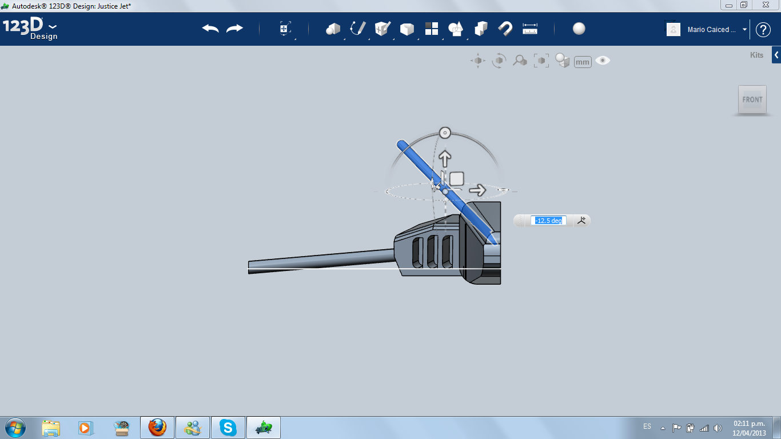Toggle the eye visibility options
Screen dimensions: 781x439
pyautogui.click(x=603, y=61)
